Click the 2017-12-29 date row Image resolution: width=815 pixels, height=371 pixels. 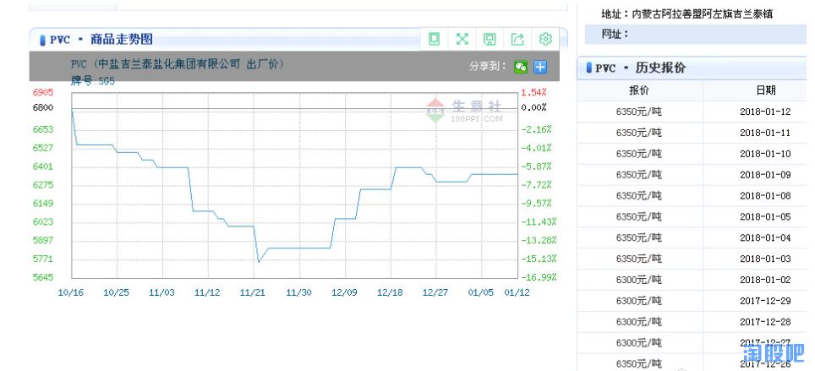(765, 301)
